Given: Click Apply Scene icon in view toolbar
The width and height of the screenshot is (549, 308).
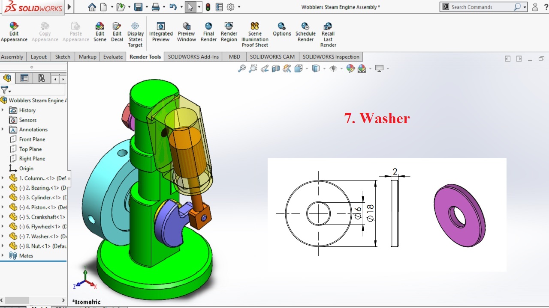Looking at the screenshot, I should click(362, 68).
